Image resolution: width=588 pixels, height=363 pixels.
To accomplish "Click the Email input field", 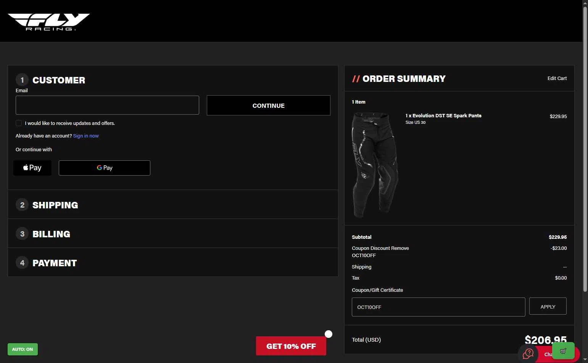I will point(107,105).
